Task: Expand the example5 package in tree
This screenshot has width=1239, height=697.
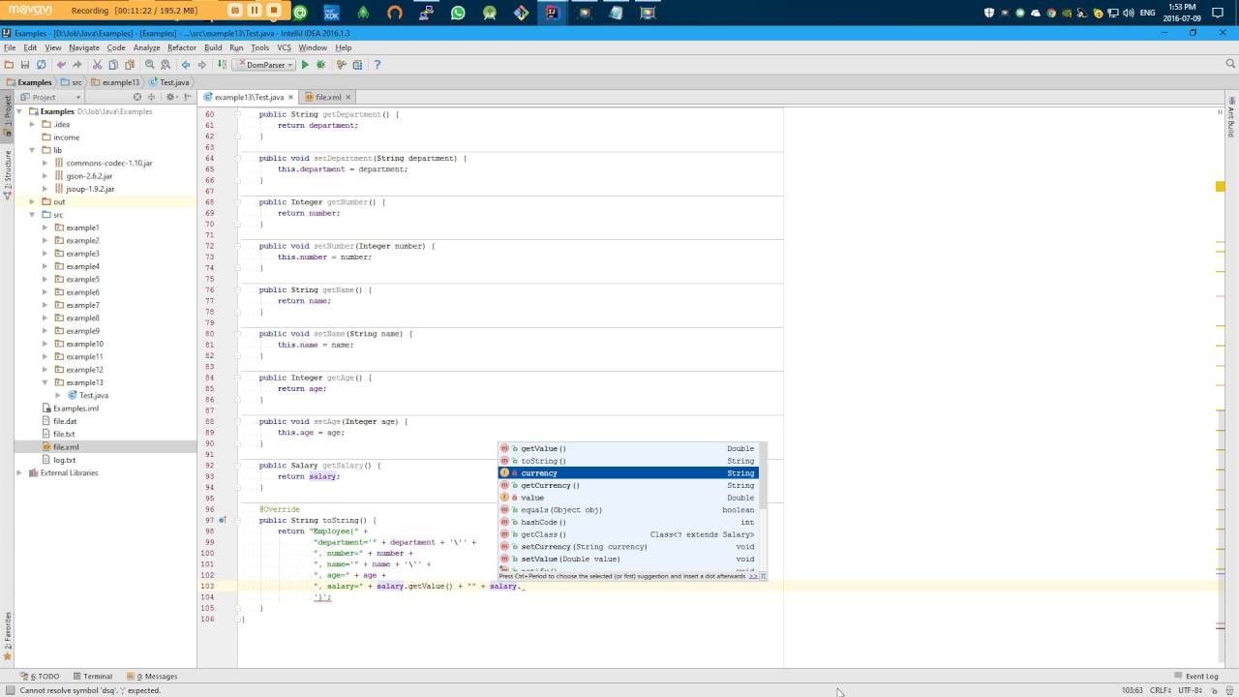Action: (x=45, y=280)
